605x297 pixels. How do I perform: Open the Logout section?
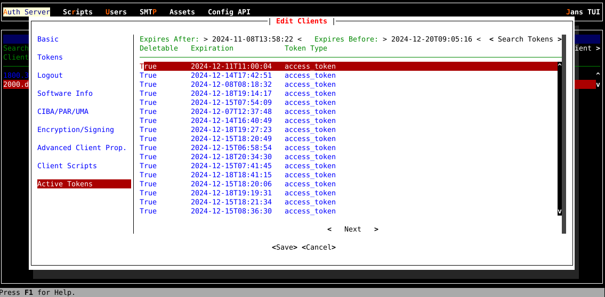point(50,76)
